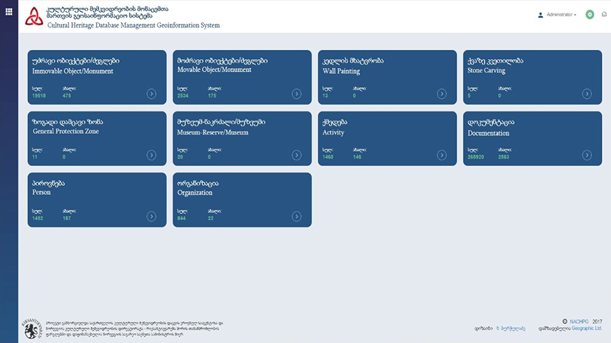Click the user silhouette icon beside Administrator

pyautogui.click(x=541, y=15)
